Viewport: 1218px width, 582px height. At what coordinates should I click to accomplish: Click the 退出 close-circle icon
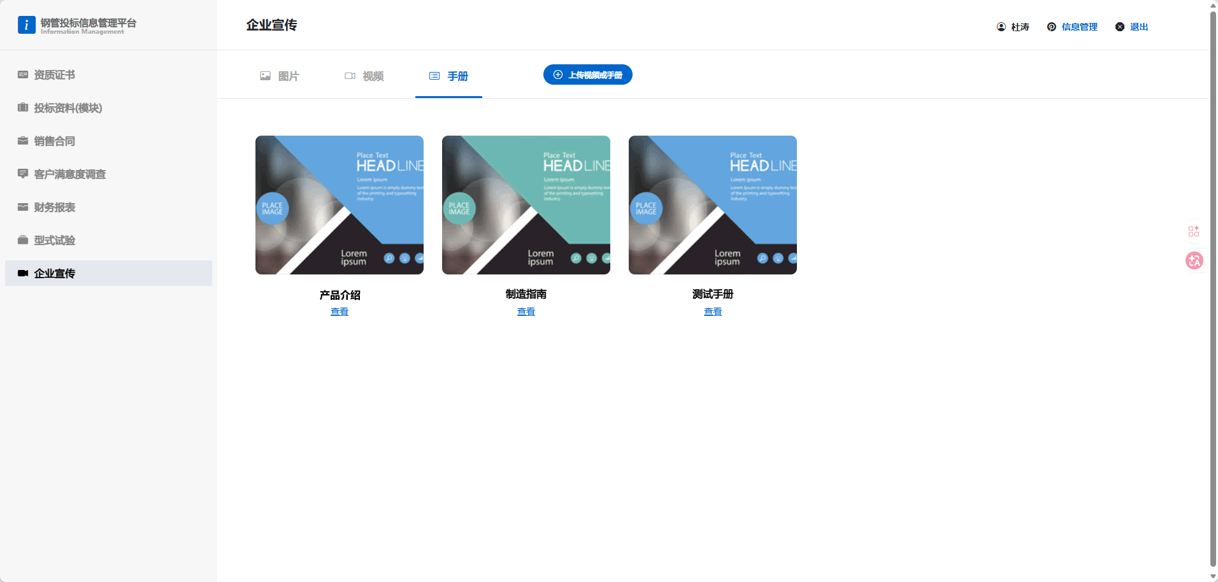pyautogui.click(x=1120, y=27)
